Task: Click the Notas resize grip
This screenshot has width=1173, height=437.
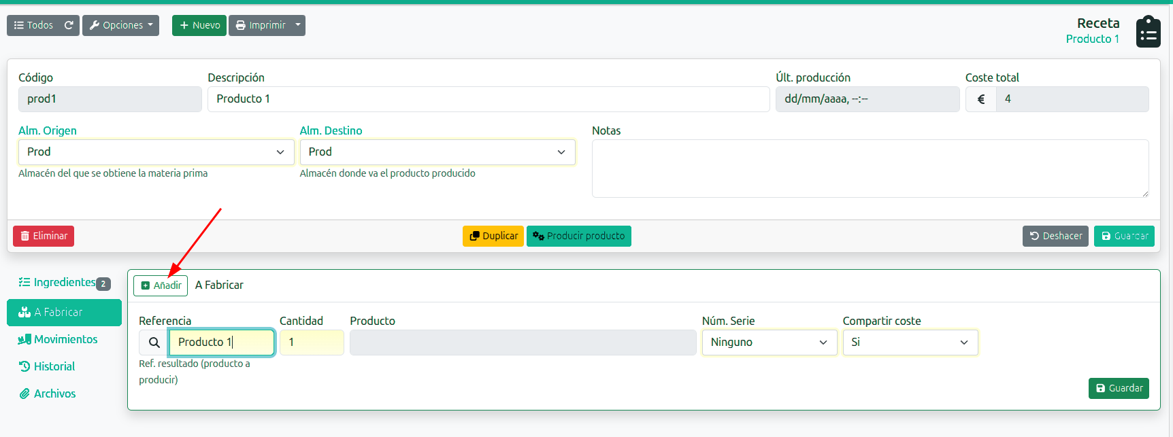Action: (1145, 194)
